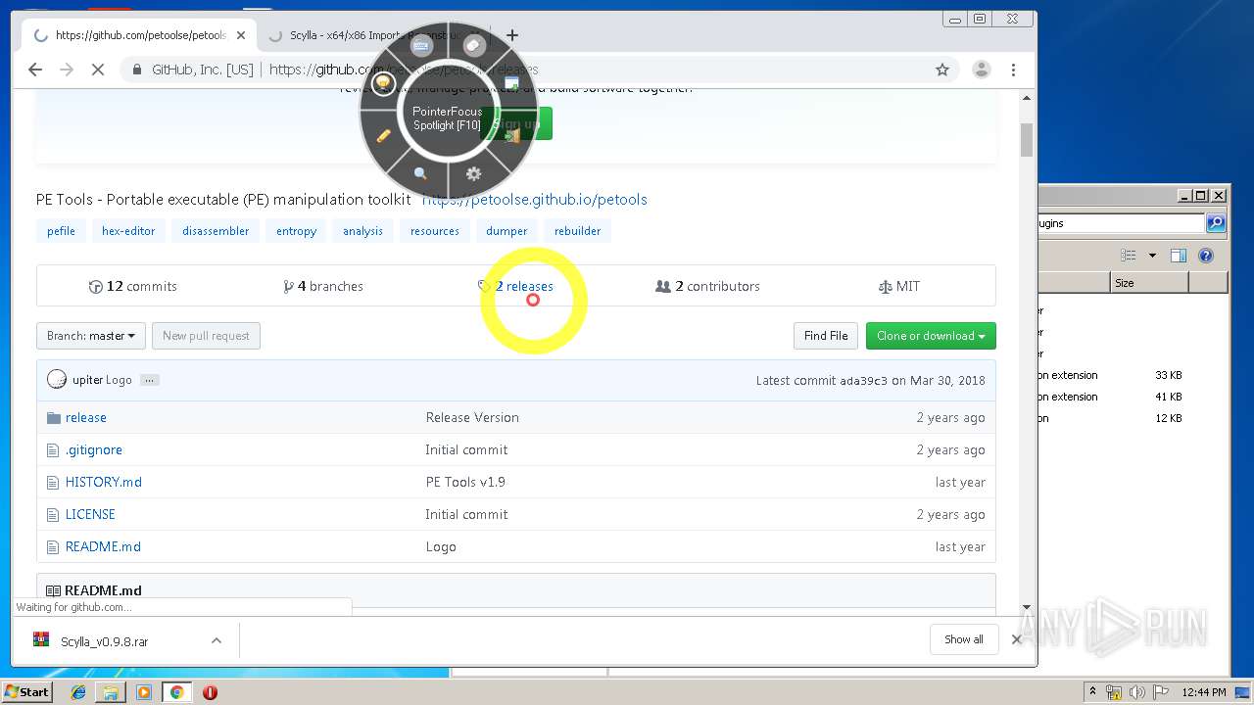Open the release folder
The height and width of the screenshot is (705, 1254).
(x=86, y=417)
